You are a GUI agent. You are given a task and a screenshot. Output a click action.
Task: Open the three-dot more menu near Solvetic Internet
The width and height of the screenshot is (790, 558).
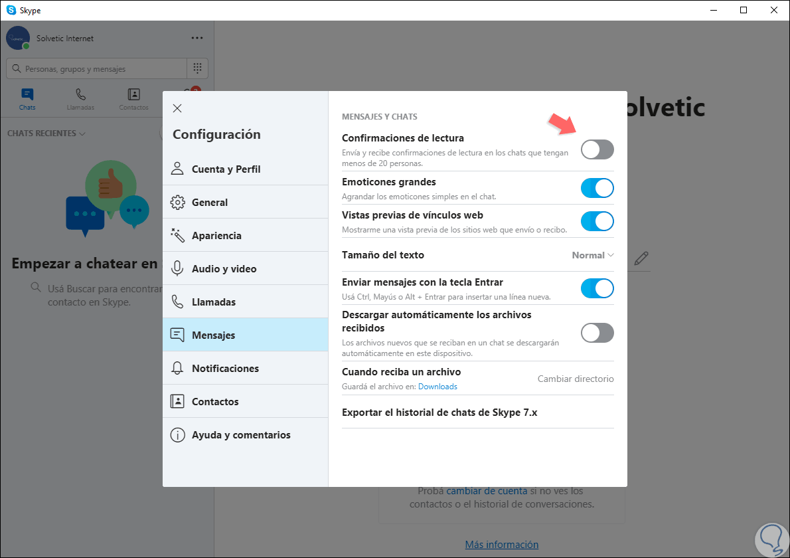click(197, 38)
